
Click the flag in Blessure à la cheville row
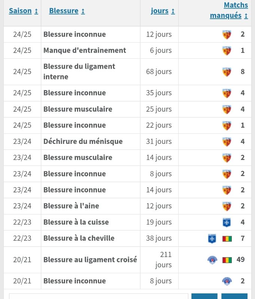(227, 238)
